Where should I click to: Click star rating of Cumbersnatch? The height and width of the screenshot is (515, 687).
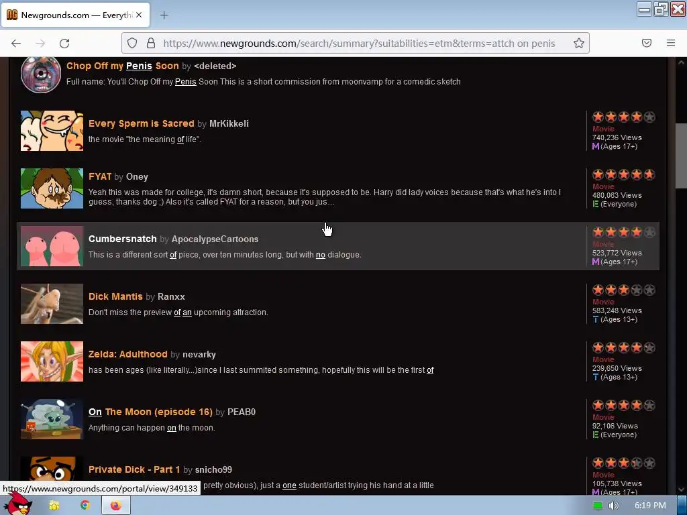coord(624,232)
